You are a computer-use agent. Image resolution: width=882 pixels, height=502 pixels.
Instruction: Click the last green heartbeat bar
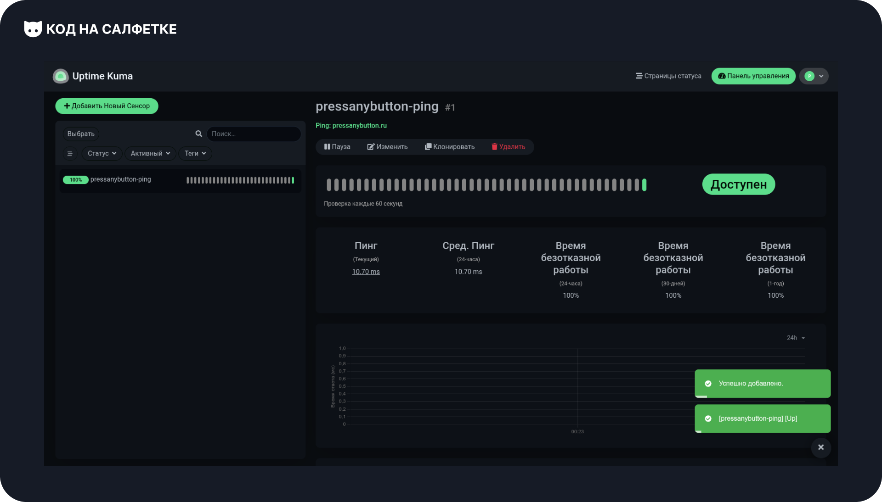tap(645, 185)
